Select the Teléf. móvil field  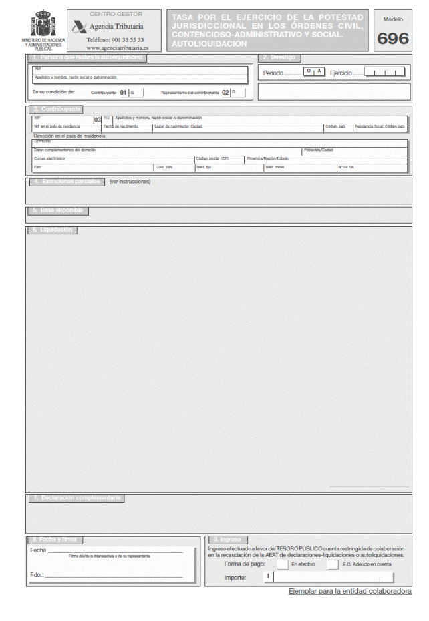pyautogui.click(x=300, y=168)
